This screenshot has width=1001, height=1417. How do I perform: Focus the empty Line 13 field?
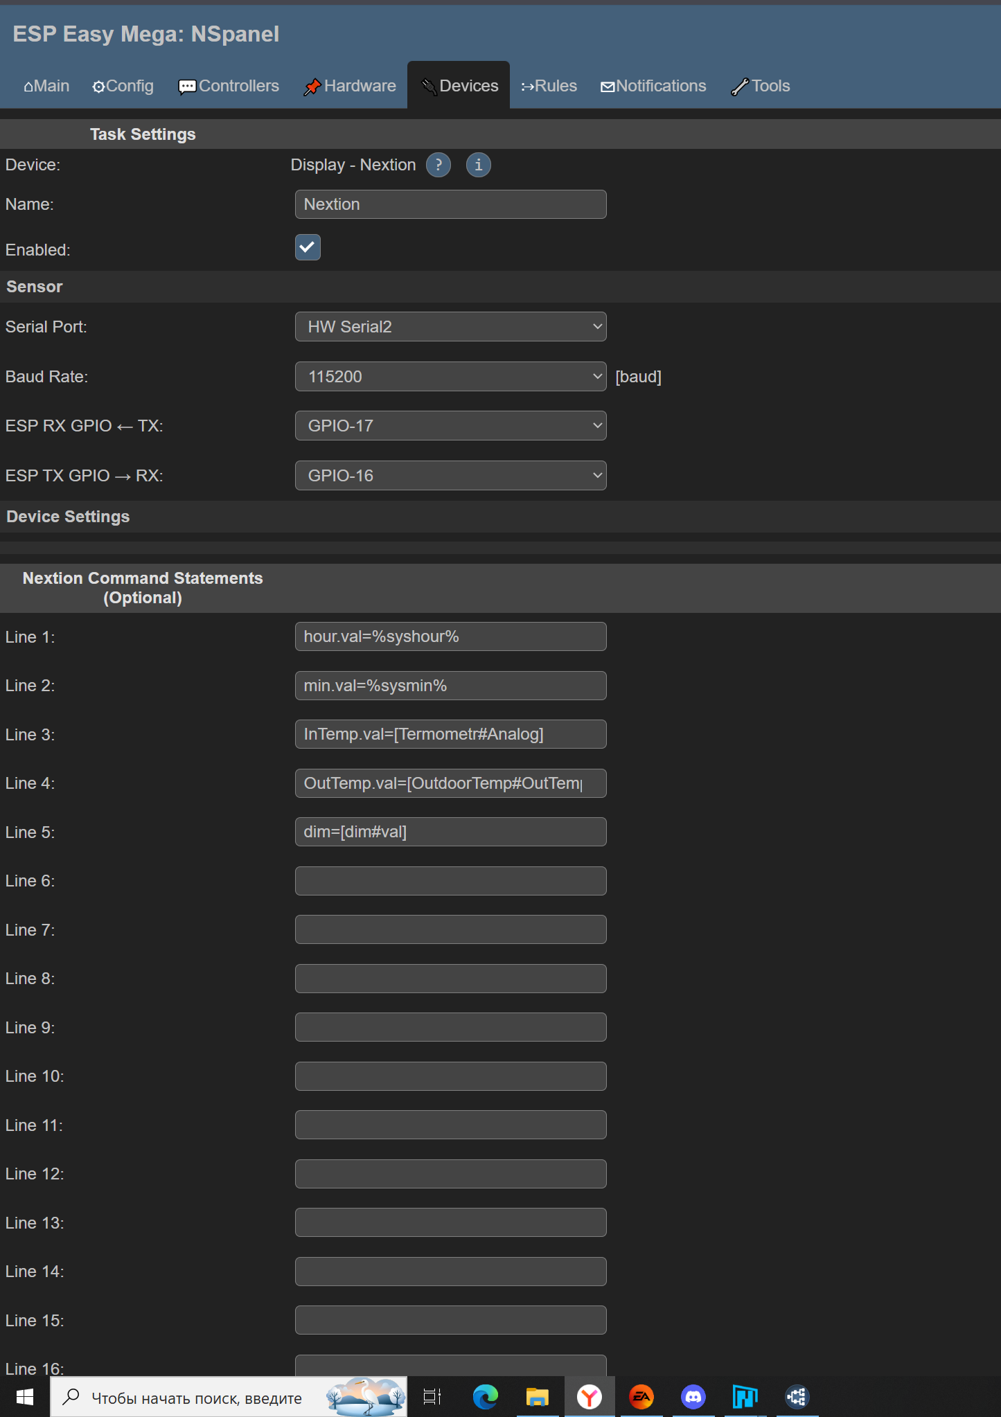pyautogui.click(x=450, y=1222)
